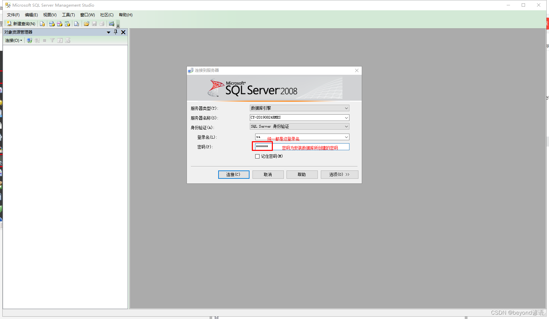Click the Database Engine Query icon

coord(42,24)
